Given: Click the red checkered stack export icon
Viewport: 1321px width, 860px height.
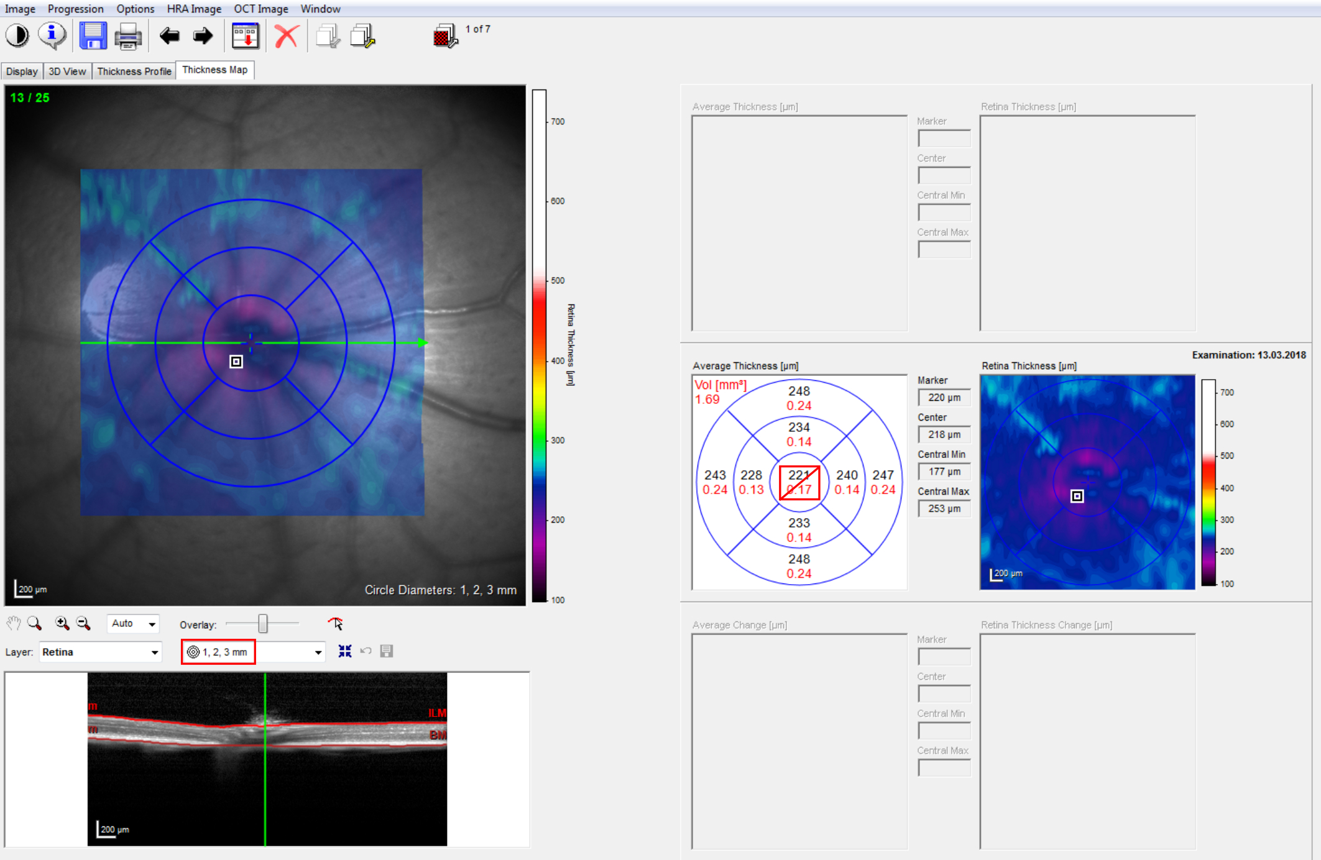Looking at the screenshot, I should pos(445,36).
